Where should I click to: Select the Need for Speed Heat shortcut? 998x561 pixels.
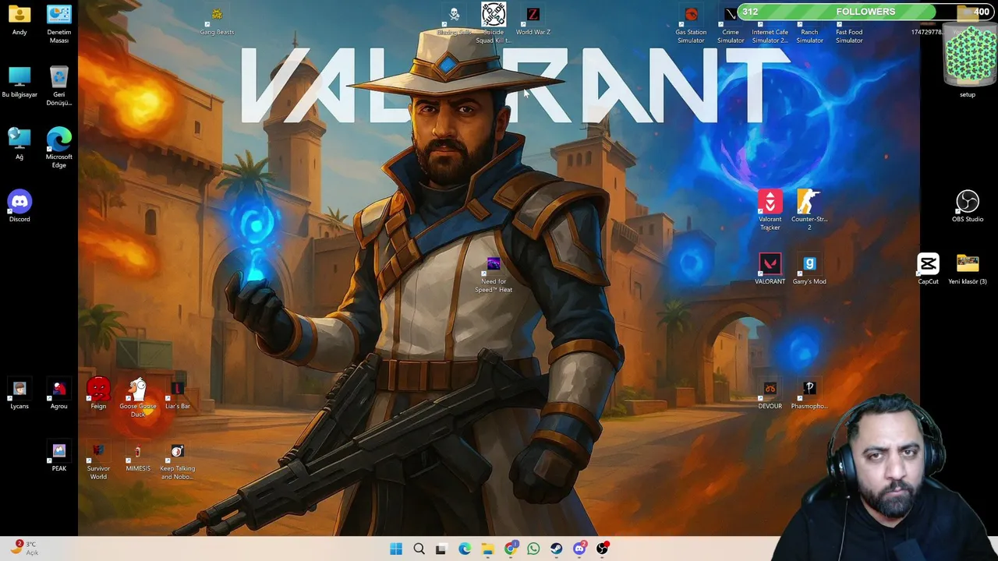tap(494, 274)
